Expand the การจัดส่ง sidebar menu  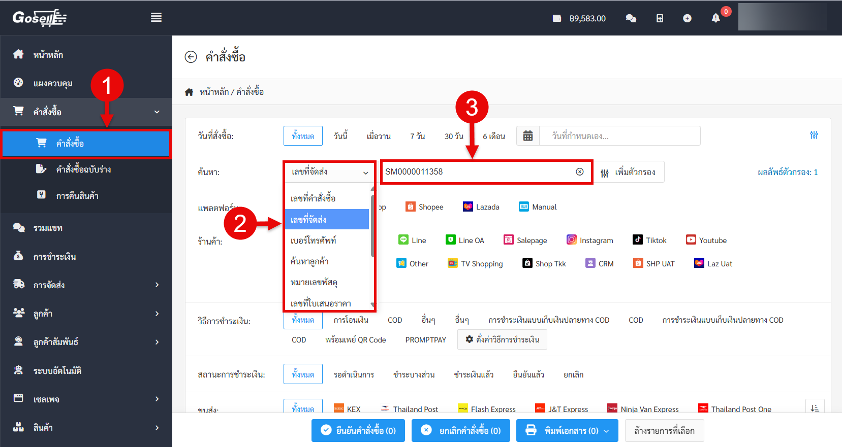[86, 285]
